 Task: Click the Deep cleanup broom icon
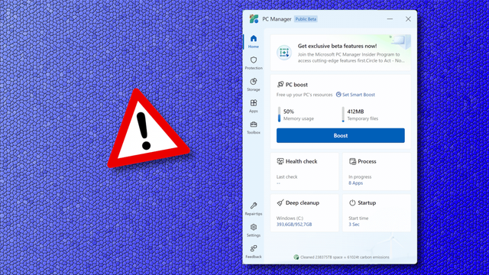coord(280,202)
